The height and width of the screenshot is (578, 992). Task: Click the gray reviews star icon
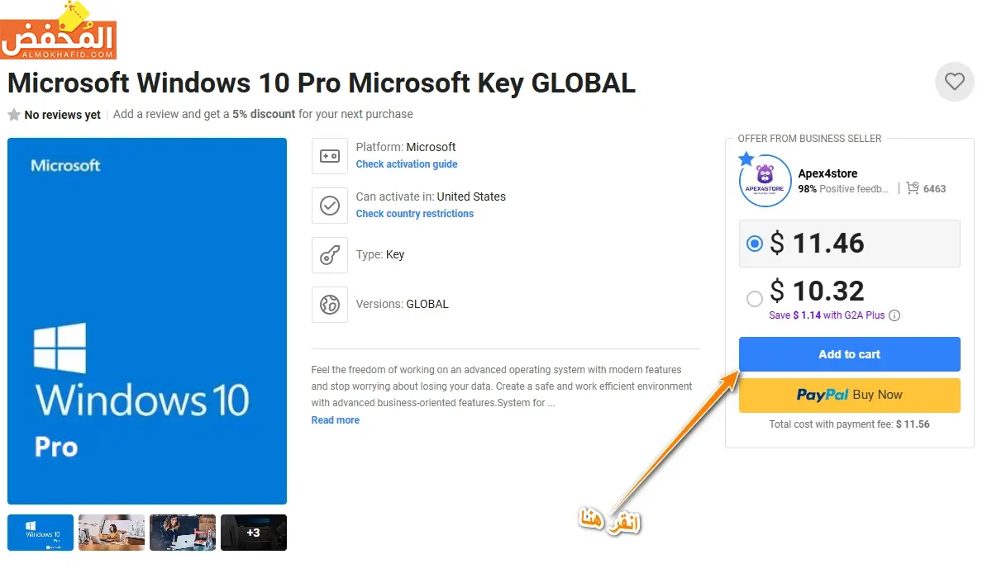click(14, 115)
